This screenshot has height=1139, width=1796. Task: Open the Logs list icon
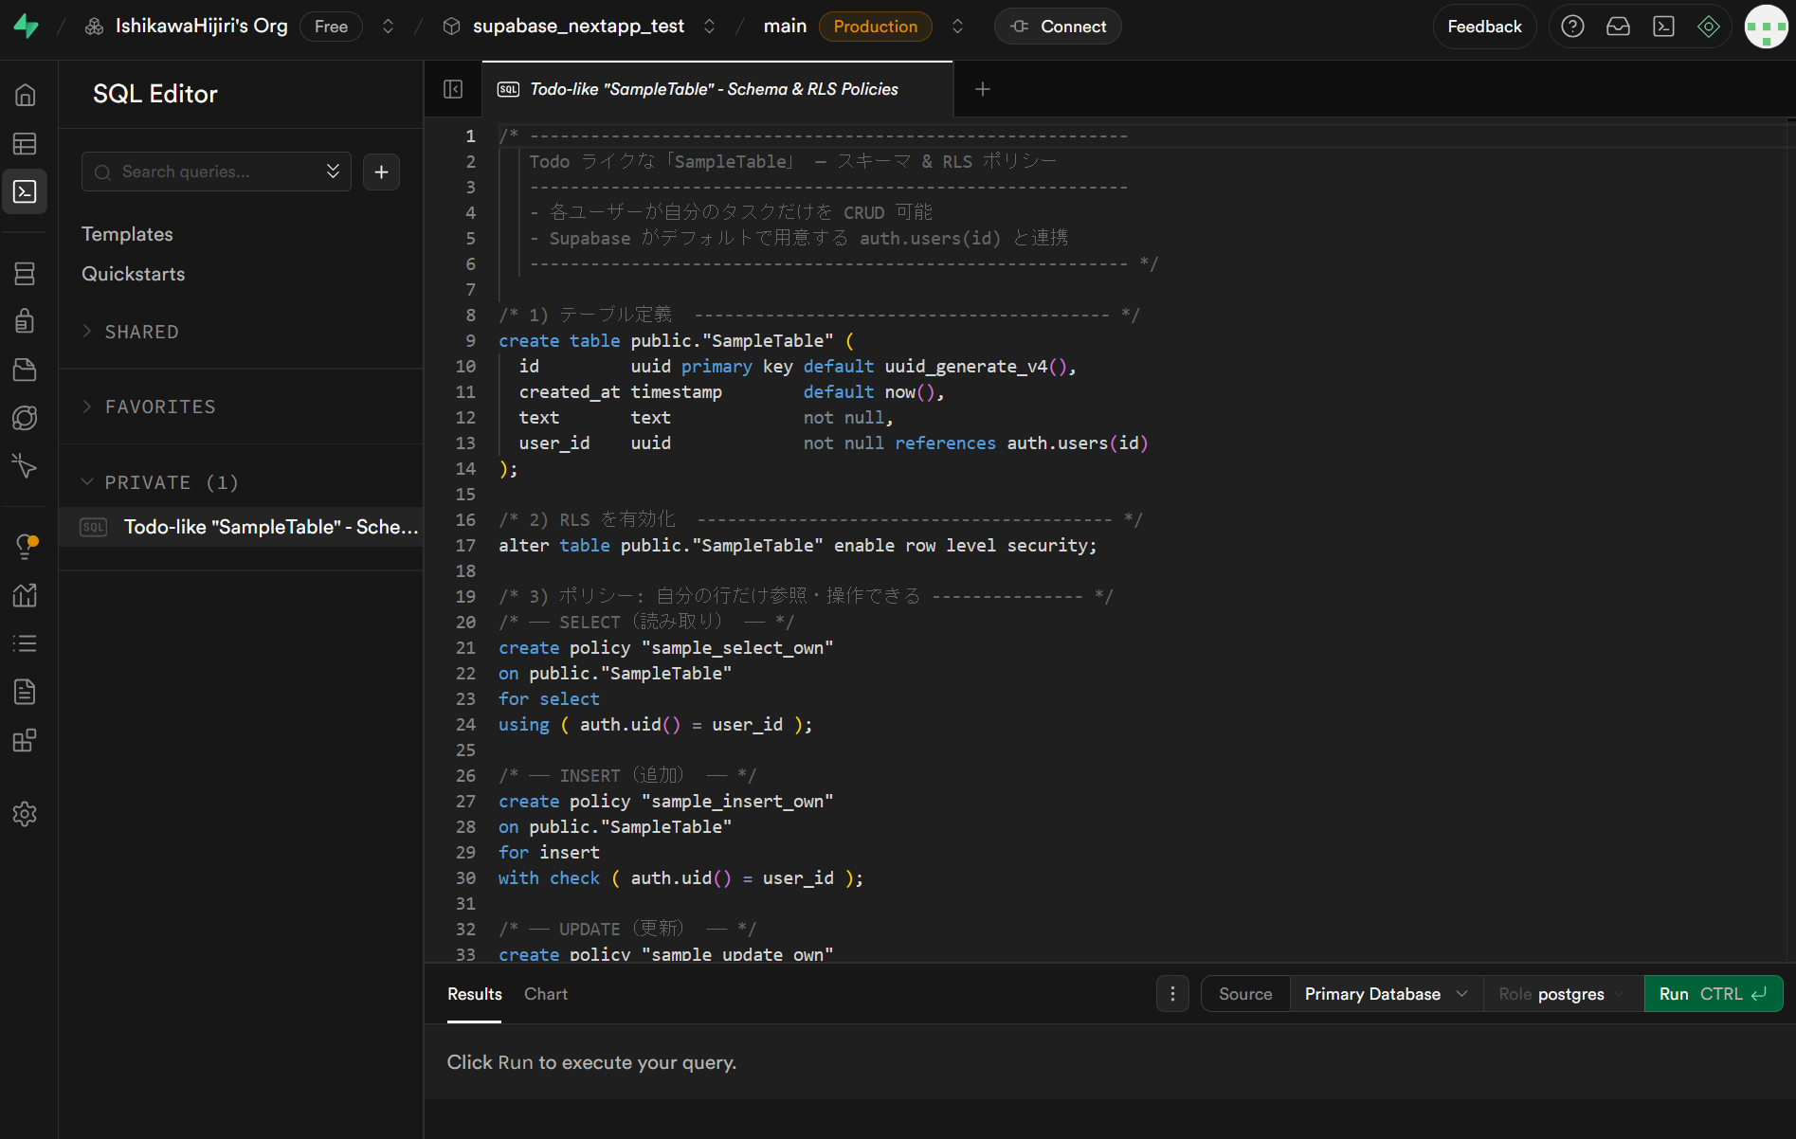[26, 643]
